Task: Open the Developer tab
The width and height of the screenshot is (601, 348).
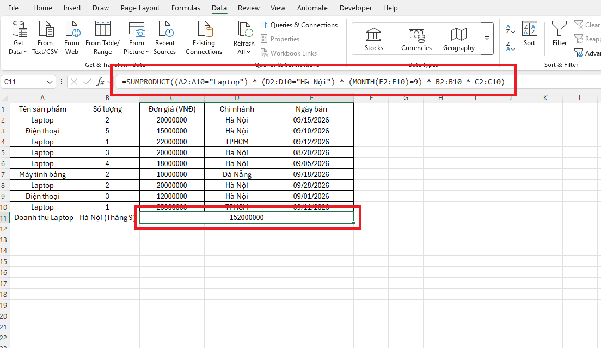Action: (355, 8)
